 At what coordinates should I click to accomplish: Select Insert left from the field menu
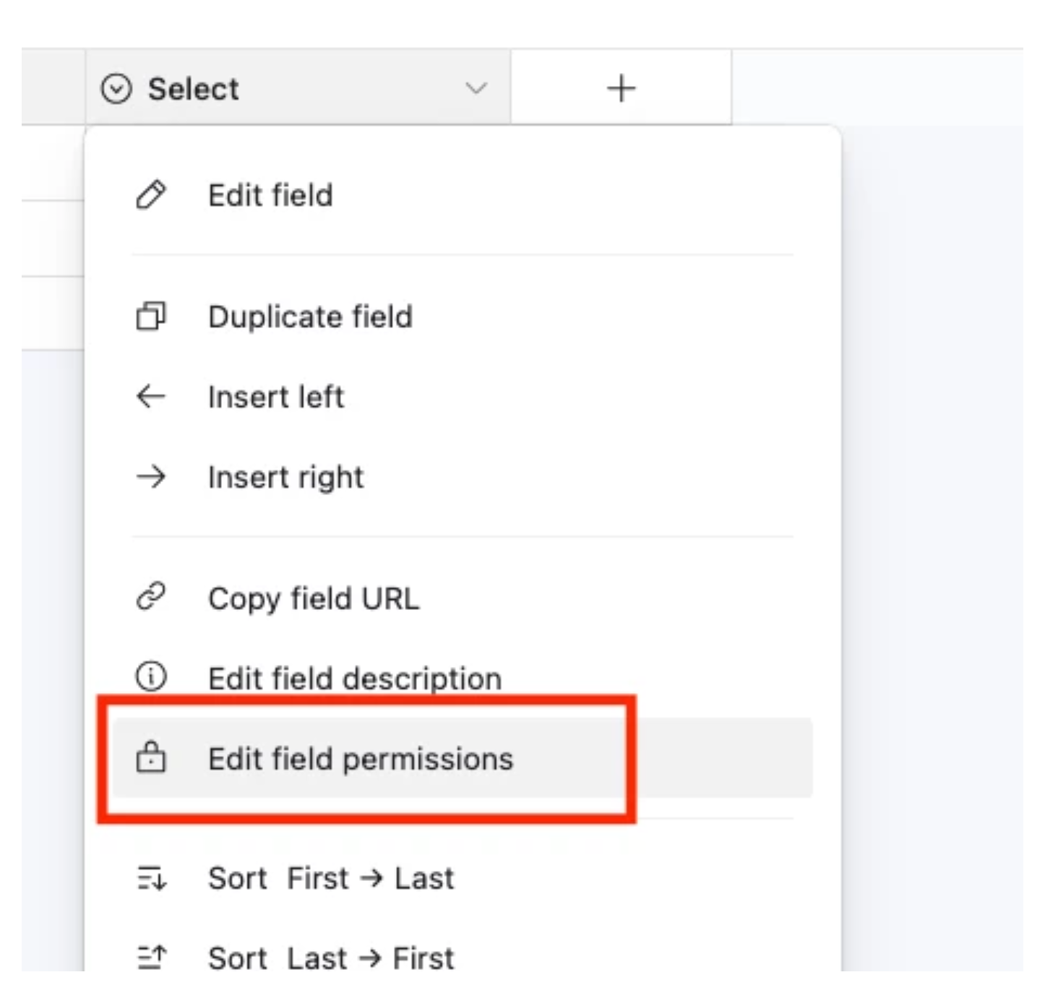[275, 396]
